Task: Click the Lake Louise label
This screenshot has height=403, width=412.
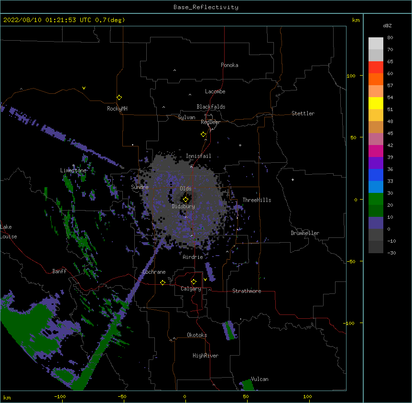Action: (x=9, y=232)
